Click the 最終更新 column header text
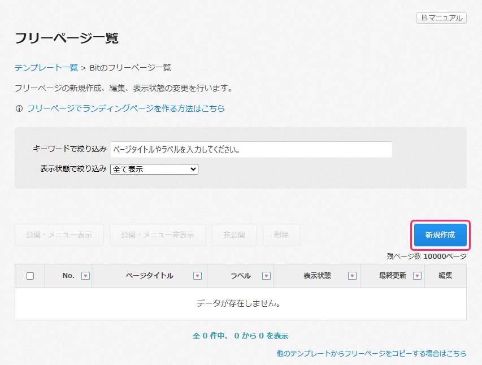The image size is (482, 365). pos(392,276)
